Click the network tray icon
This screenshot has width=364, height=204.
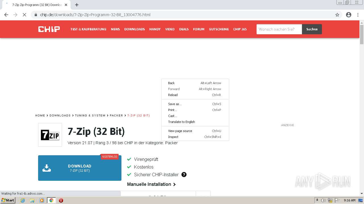330,200
